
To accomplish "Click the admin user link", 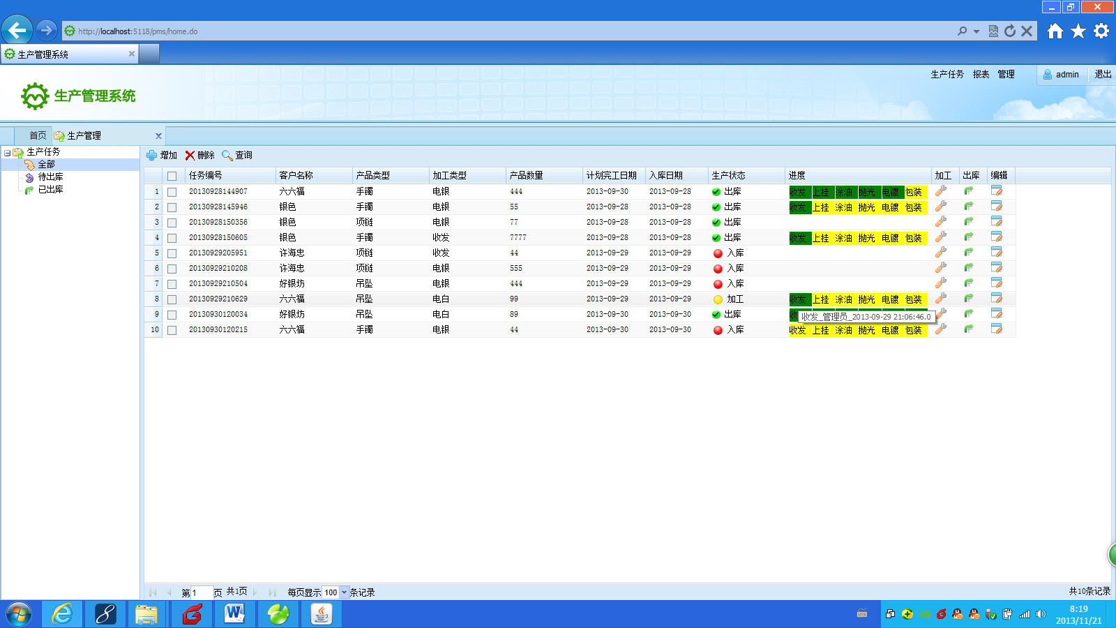I will (1061, 74).
